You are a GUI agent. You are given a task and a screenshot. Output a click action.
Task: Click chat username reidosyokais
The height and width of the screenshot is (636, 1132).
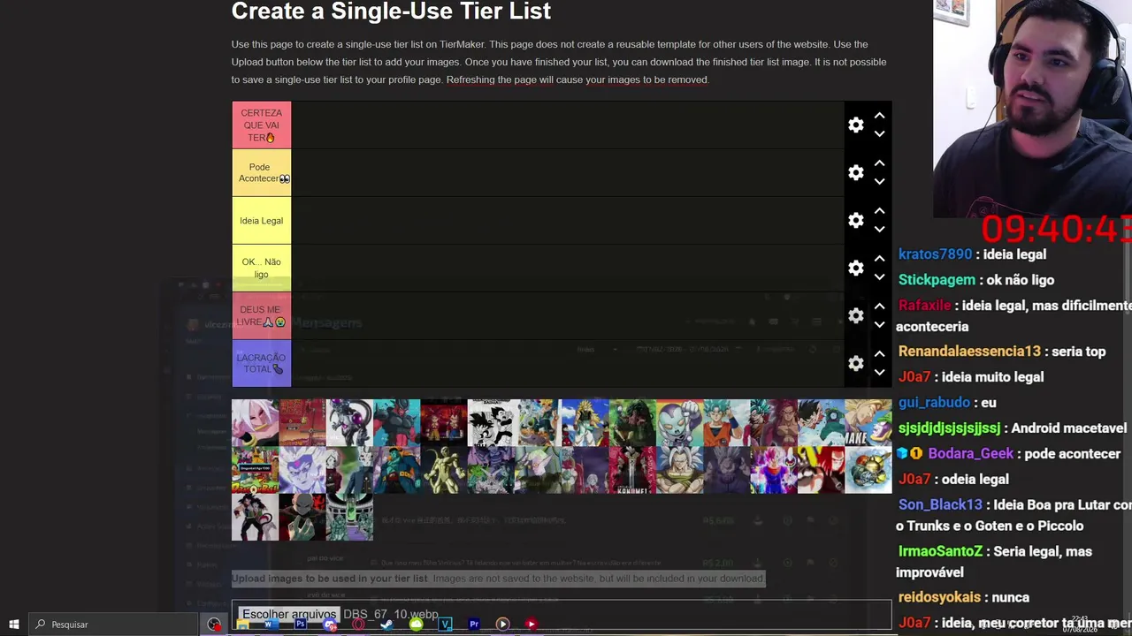pos(939,597)
